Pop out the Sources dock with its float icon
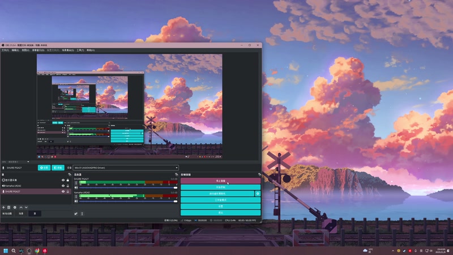Viewport: 453px width, 255px height. coord(69,175)
